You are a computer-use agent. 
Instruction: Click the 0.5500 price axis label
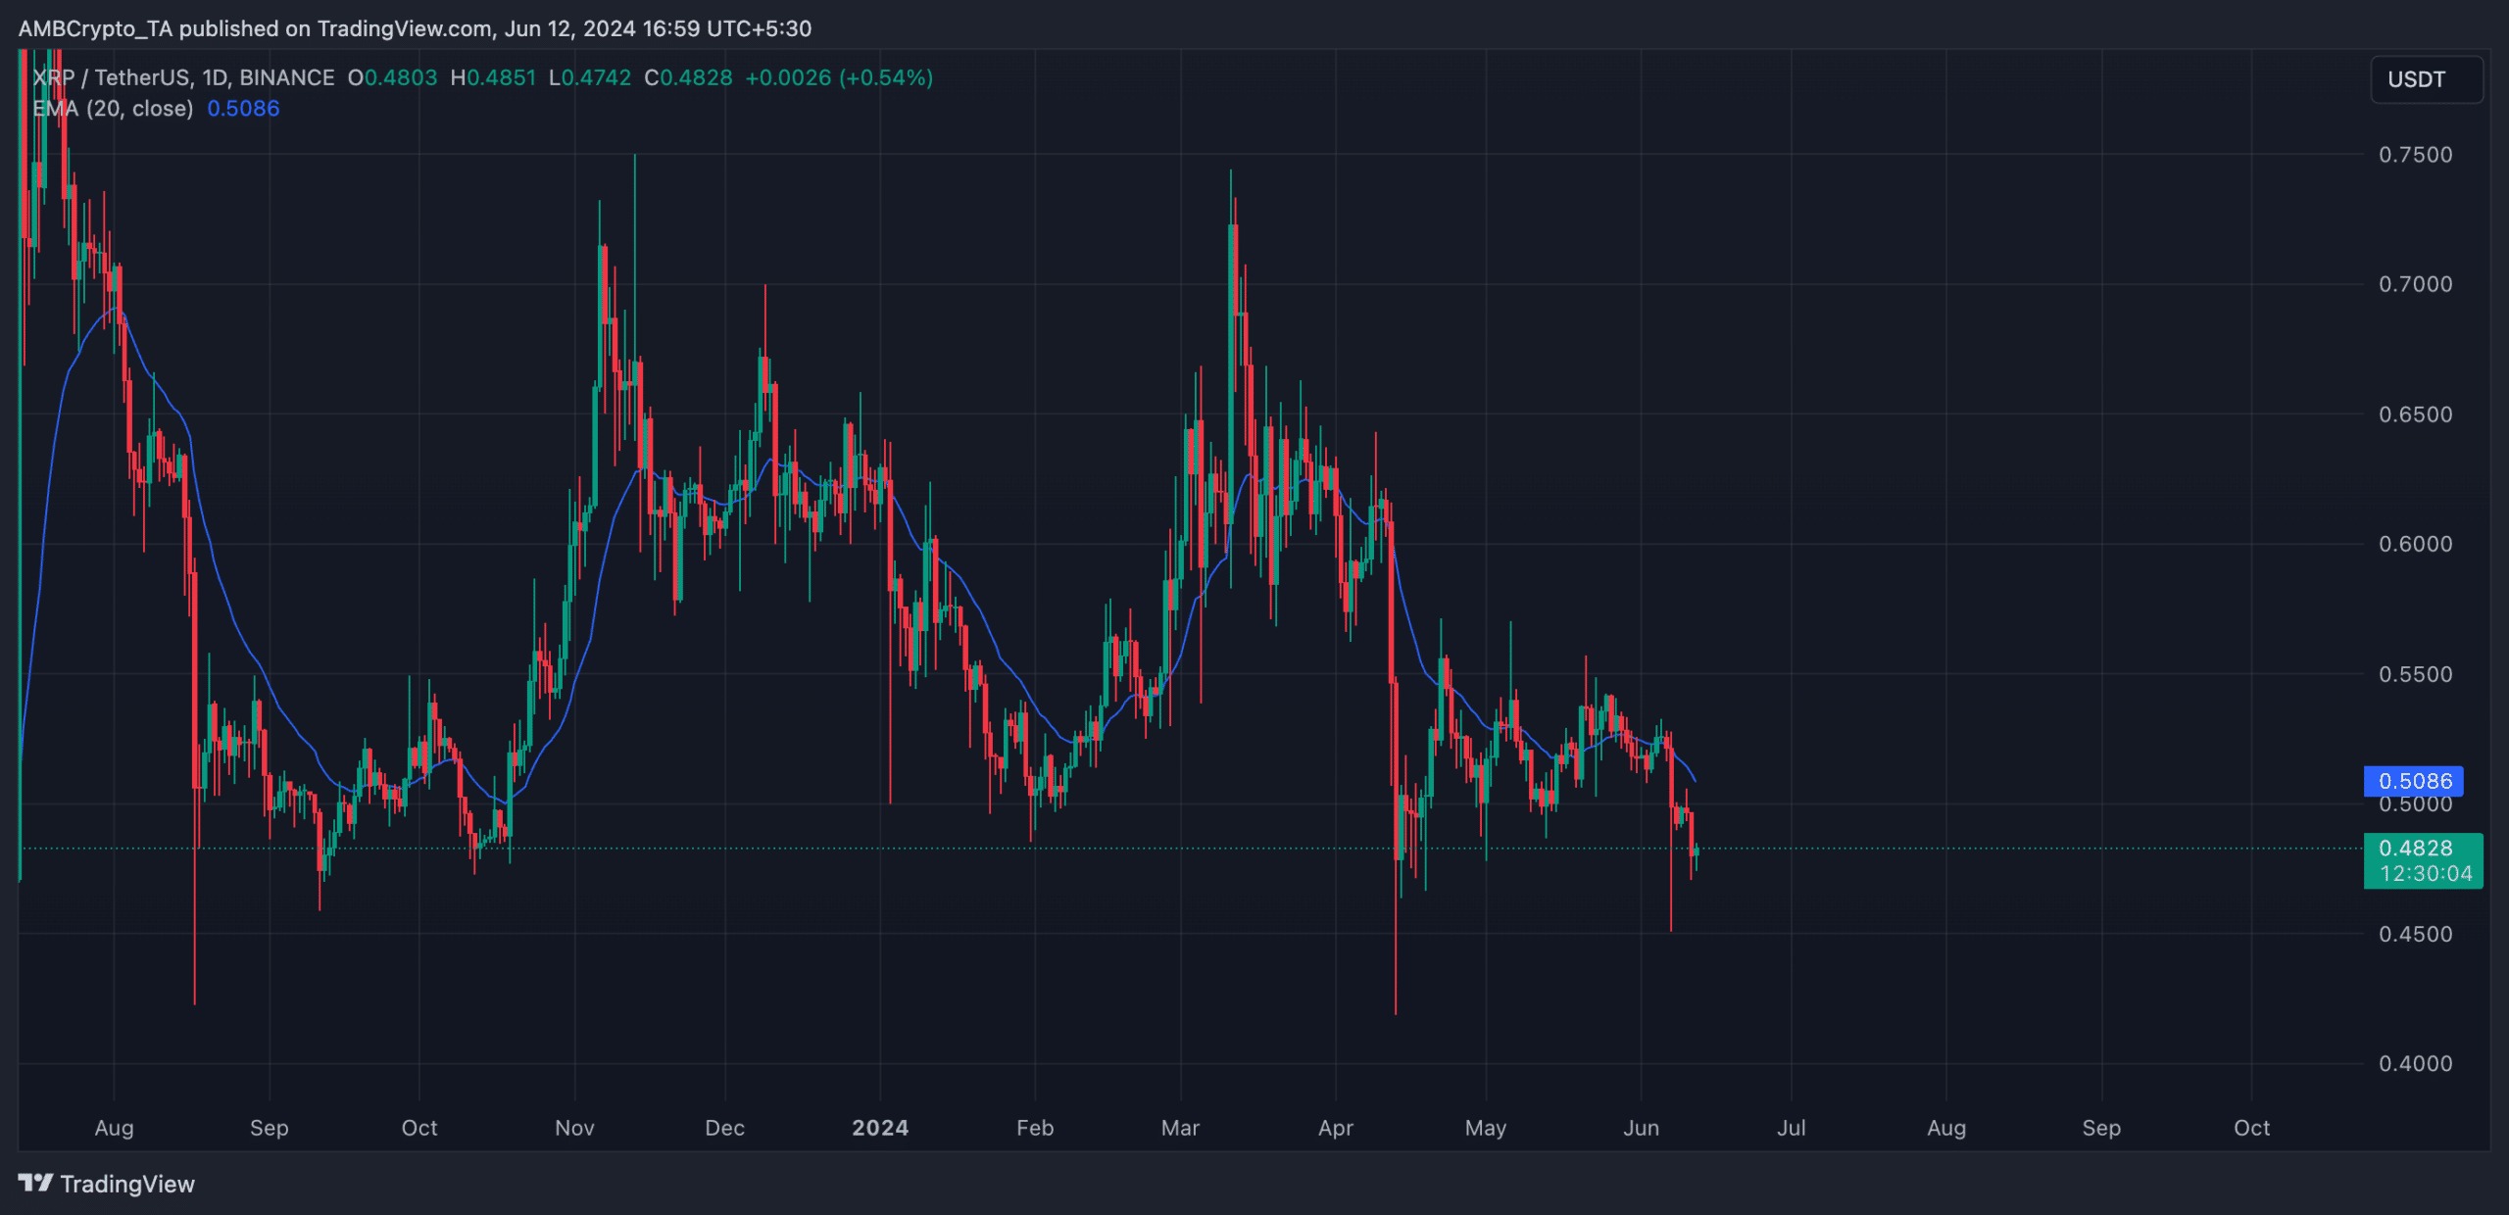point(2415,674)
